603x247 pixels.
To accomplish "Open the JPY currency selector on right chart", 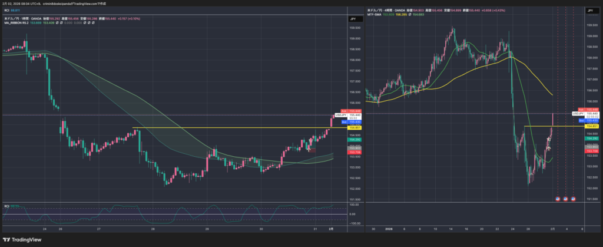I will point(590,11).
